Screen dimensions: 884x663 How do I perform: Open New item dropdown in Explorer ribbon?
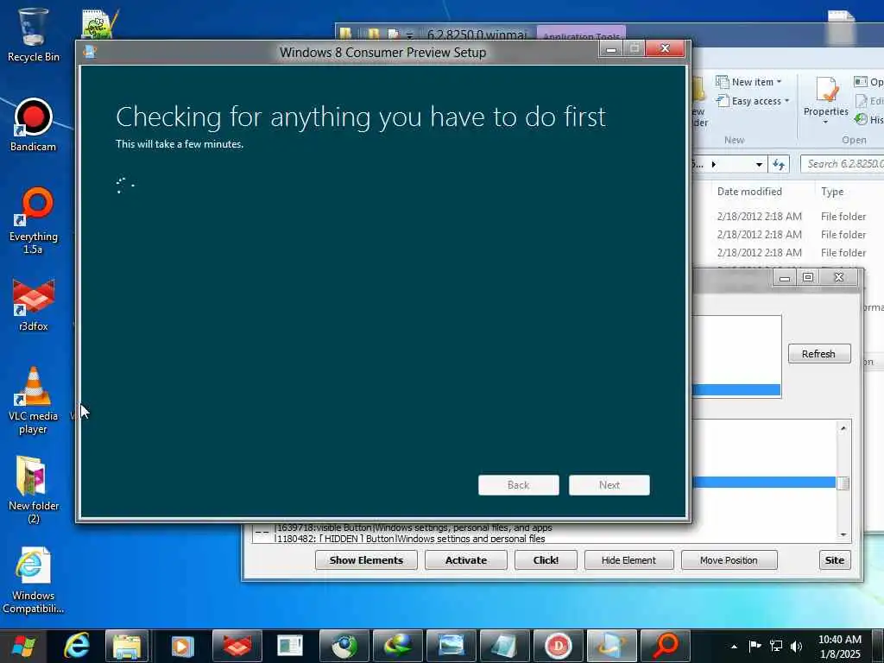tap(749, 82)
